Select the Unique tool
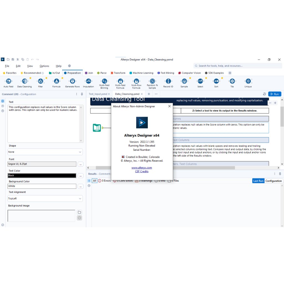This screenshot has height=284, width=284. coord(248,83)
